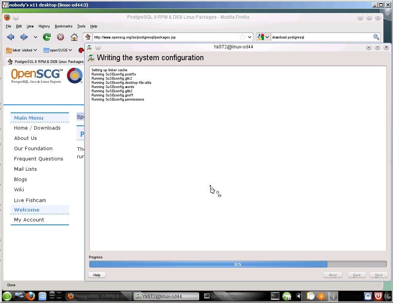Switch to the PostgreSQL Firefox taskbar entry
This screenshot has height=303, width=393.
click(99, 297)
